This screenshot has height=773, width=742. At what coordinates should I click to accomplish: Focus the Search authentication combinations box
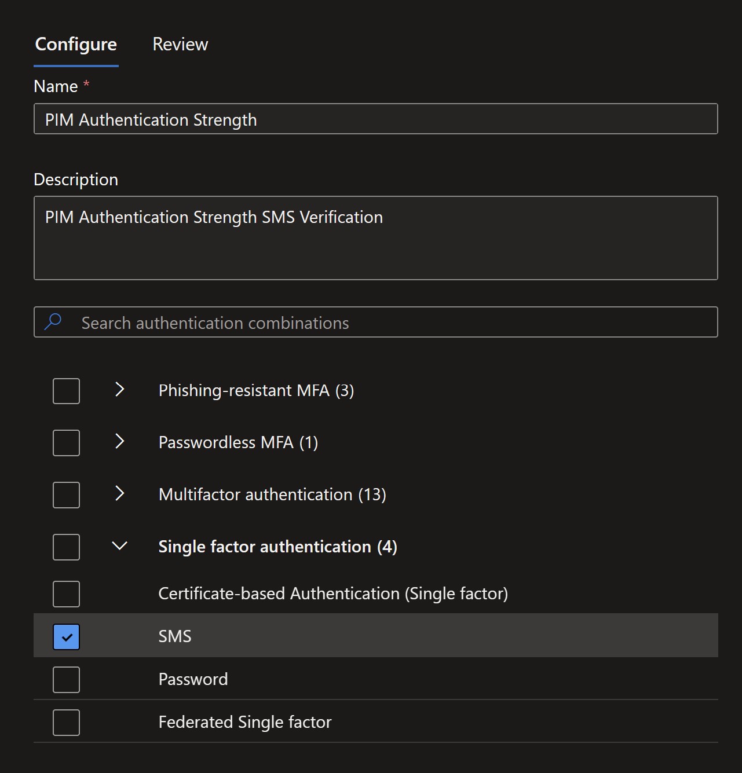point(376,322)
